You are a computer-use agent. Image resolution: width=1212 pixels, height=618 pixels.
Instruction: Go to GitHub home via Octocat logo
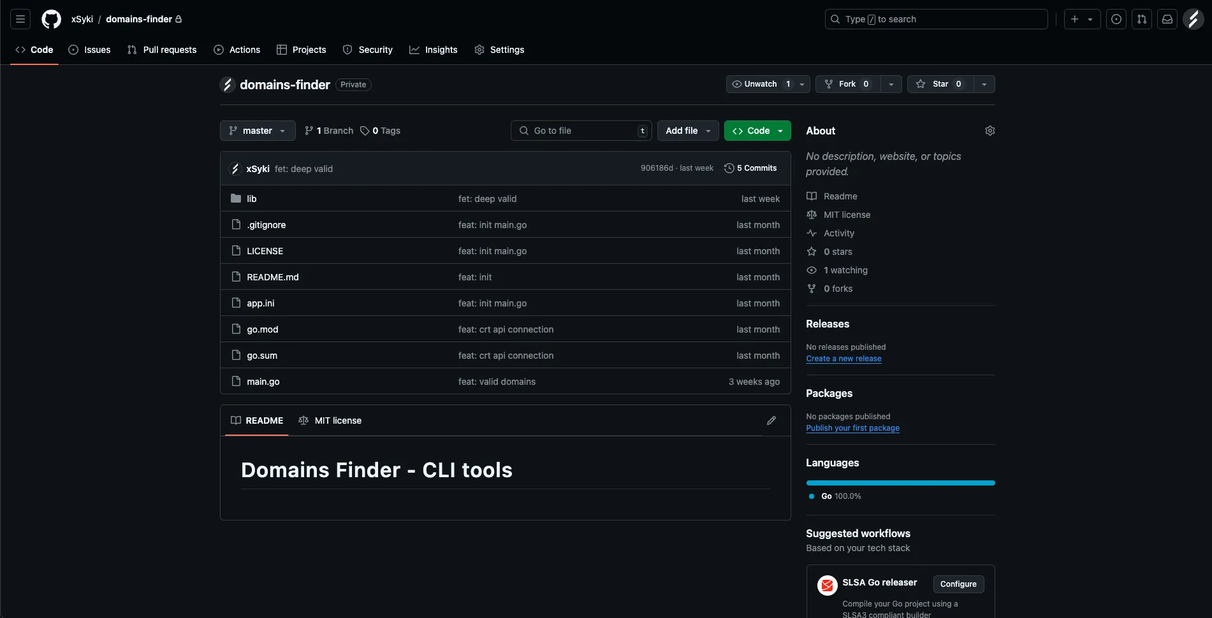click(51, 19)
